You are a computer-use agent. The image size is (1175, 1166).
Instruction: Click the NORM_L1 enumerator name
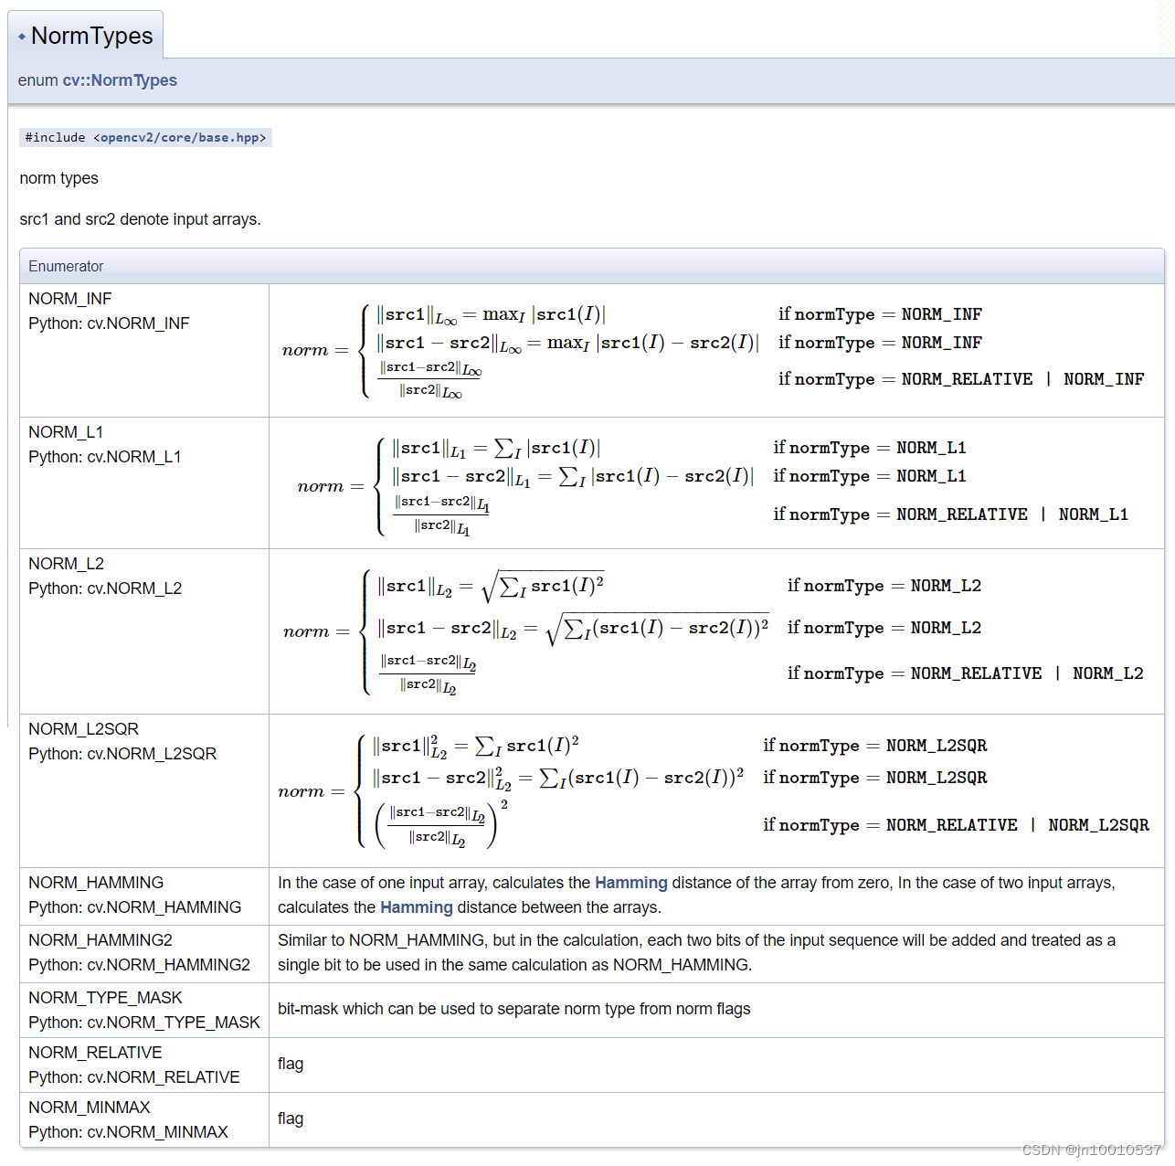coord(66,432)
